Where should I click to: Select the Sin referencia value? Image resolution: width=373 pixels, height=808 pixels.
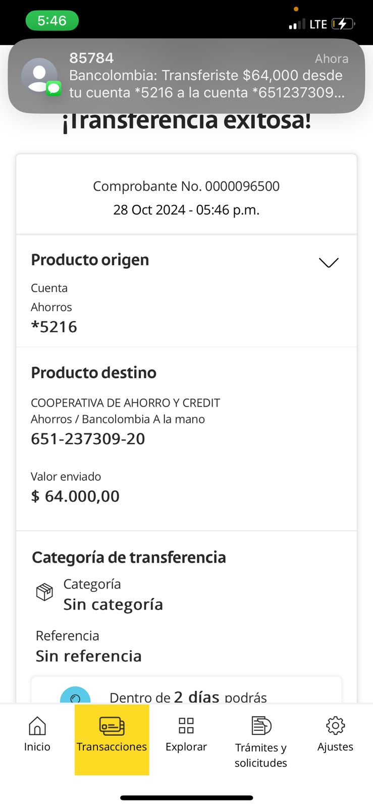pyautogui.click(x=88, y=656)
